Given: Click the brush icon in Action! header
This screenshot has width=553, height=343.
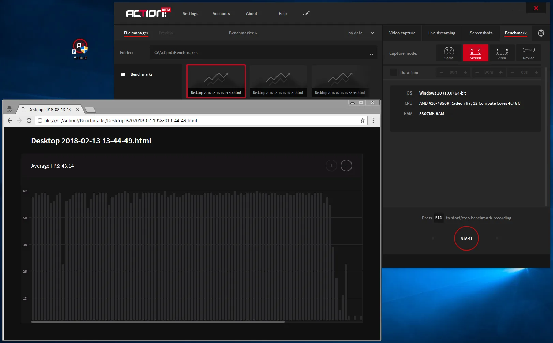Looking at the screenshot, I should (x=306, y=13).
